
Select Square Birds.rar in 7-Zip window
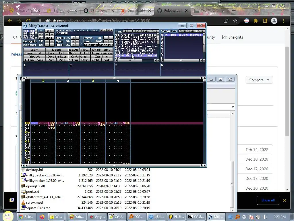click(x=38, y=208)
